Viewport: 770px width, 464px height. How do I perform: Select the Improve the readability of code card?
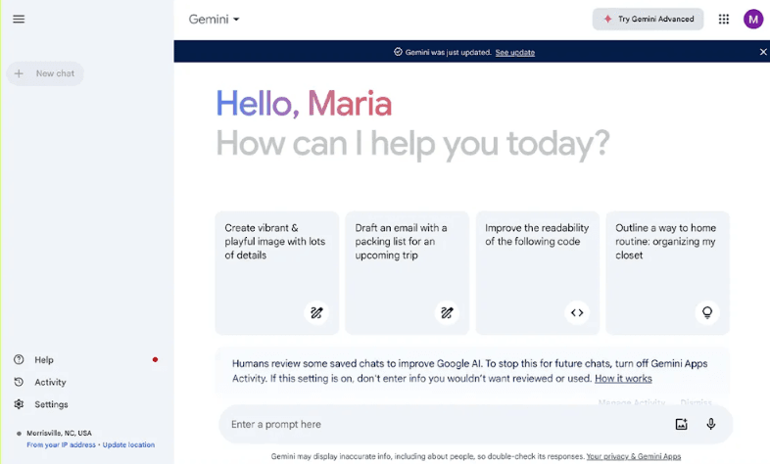(x=538, y=273)
